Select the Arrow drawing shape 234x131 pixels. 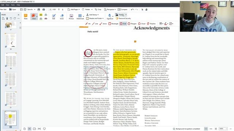coord(103,24)
